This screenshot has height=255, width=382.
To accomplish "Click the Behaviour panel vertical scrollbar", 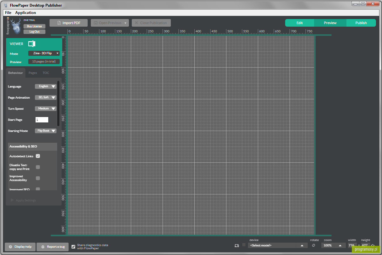I will (x=58, y=104).
